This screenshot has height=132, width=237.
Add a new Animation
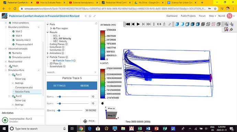click(x=63, y=53)
